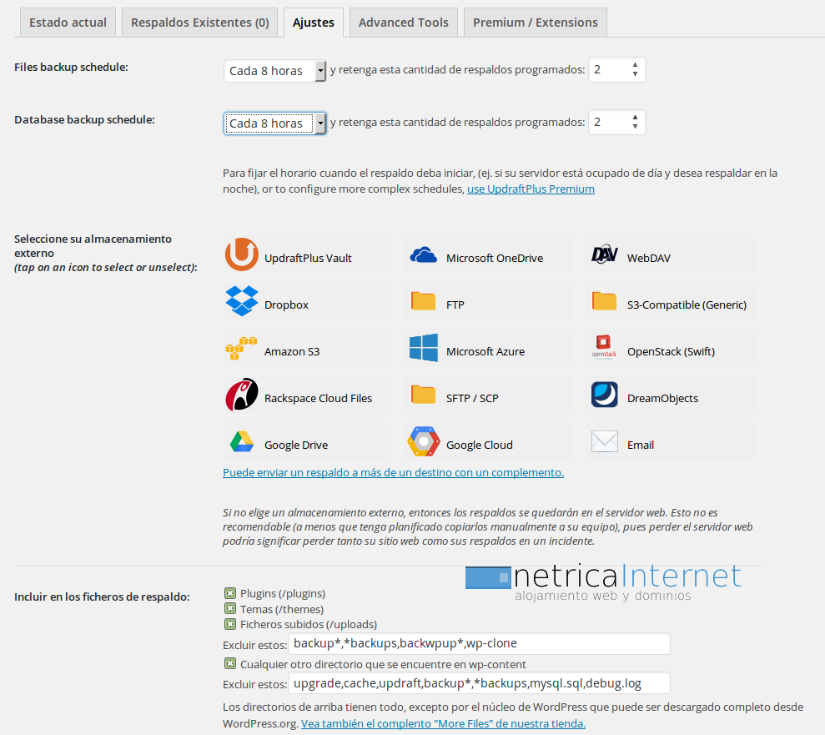The image size is (825, 735).
Task: Click the uploads 'Excluir estos' text field
Action: click(479, 643)
